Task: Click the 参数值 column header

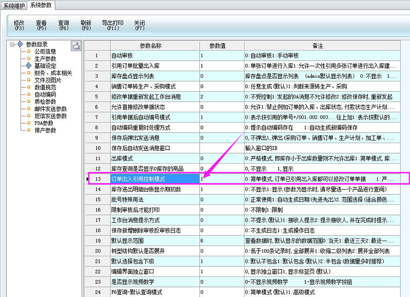Action: pyautogui.click(x=221, y=46)
